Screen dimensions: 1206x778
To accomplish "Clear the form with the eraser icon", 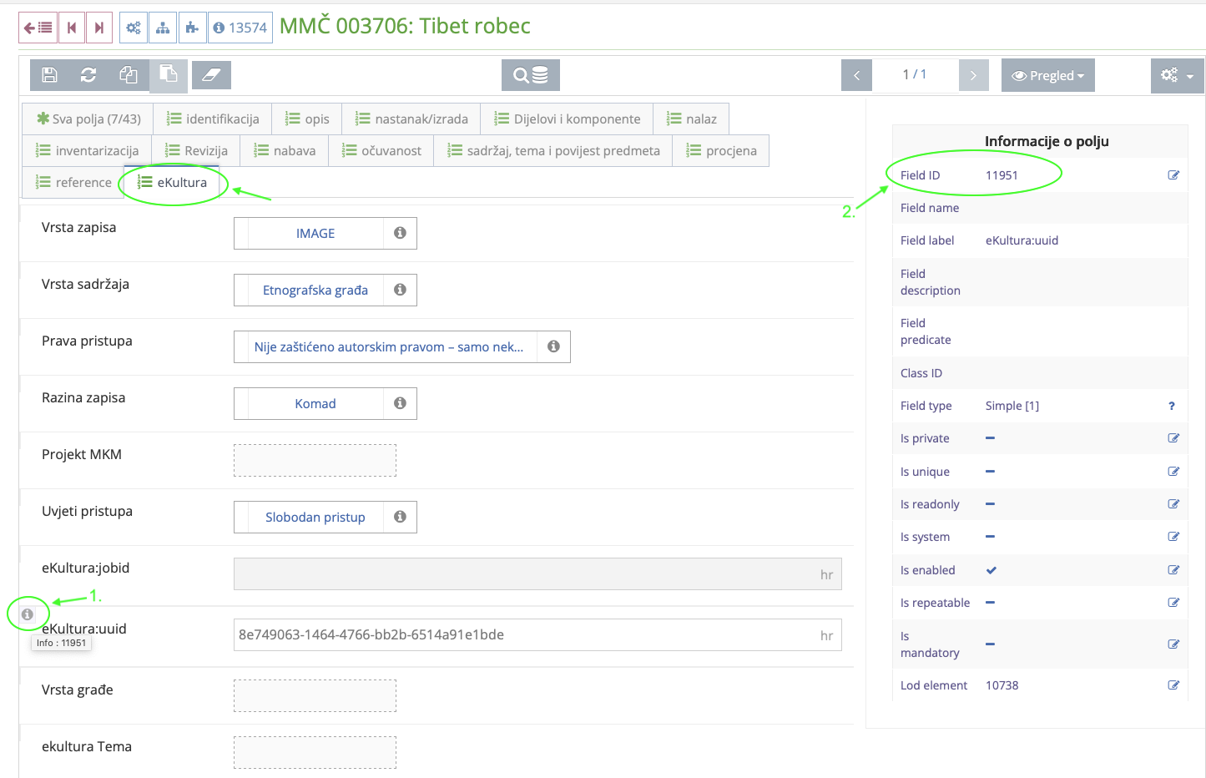I will 211,74.
